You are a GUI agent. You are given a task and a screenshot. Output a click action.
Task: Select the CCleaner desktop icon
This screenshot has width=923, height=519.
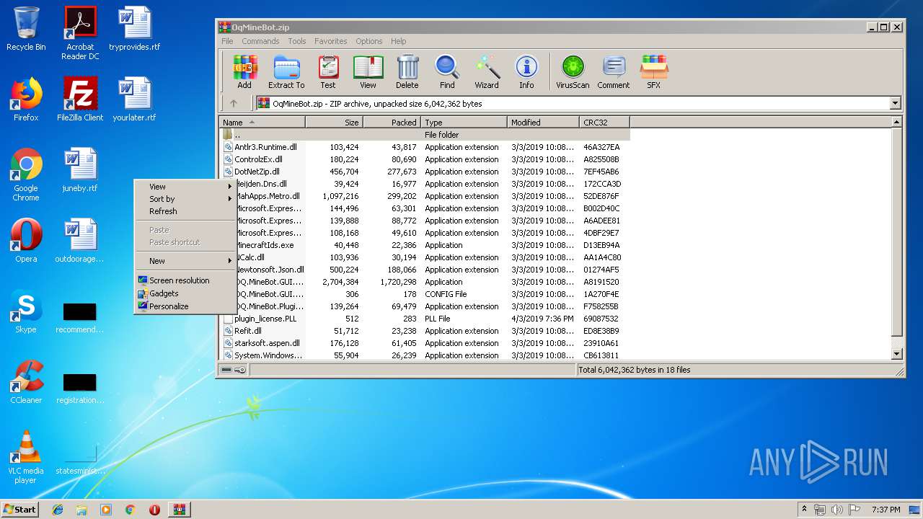coord(26,382)
